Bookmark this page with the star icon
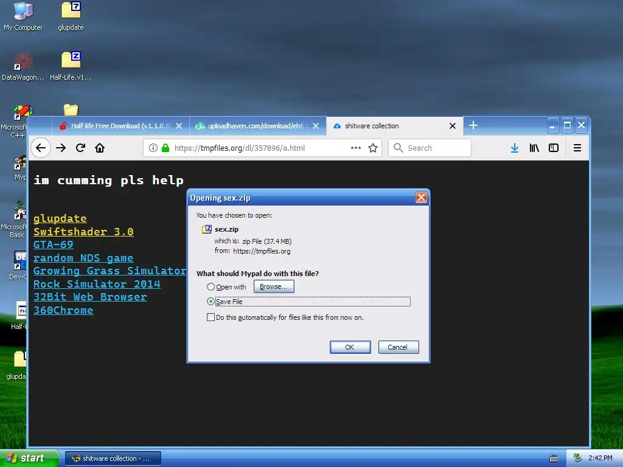Screen dimensions: 623x467 click(373, 148)
